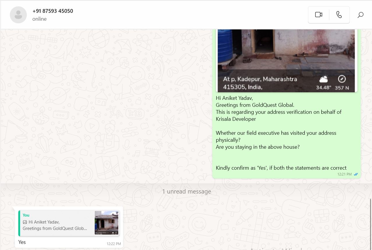Start a video call with the contact
The image size is (372, 250).
[x=318, y=15]
